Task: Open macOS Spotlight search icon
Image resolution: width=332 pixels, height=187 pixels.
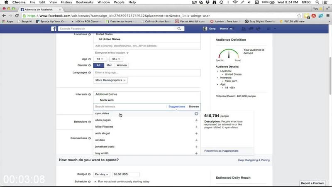Action: [x=317, y=2]
